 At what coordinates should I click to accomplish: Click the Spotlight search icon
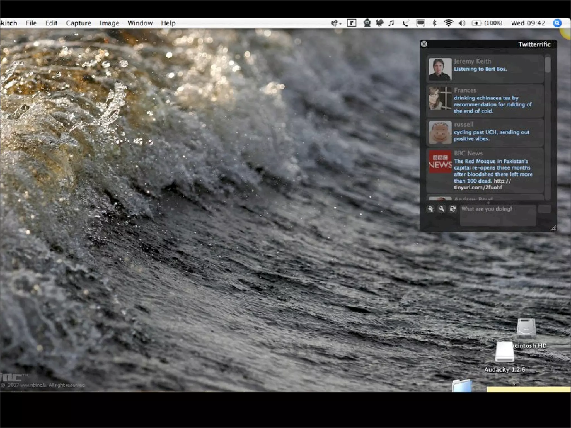[557, 23]
